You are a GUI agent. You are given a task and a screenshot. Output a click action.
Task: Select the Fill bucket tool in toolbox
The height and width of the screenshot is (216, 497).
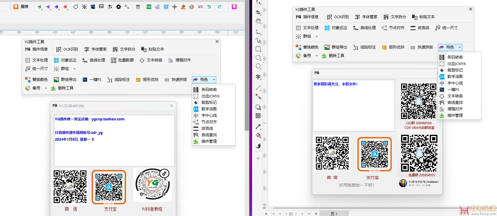click(258, 135)
